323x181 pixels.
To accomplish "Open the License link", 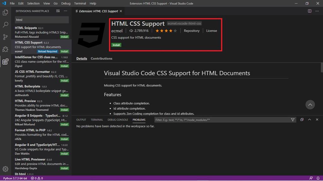I will (212, 31).
